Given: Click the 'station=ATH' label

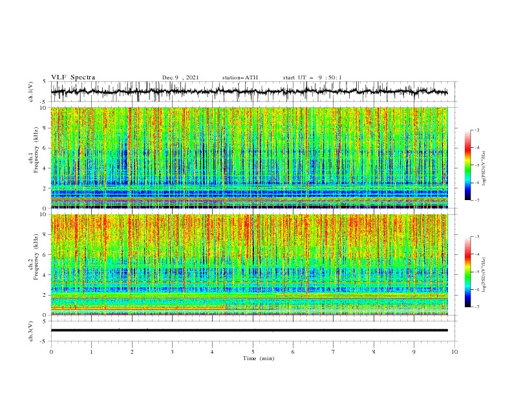Looking at the screenshot, I should coord(240,77).
